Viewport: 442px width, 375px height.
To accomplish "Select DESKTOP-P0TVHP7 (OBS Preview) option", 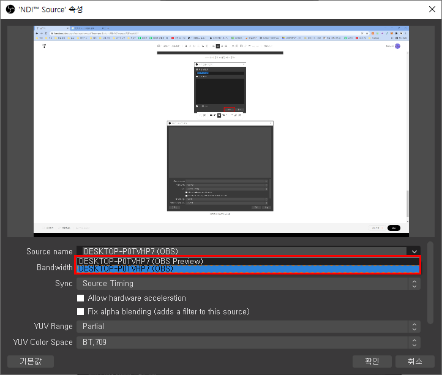I will (249, 261).
